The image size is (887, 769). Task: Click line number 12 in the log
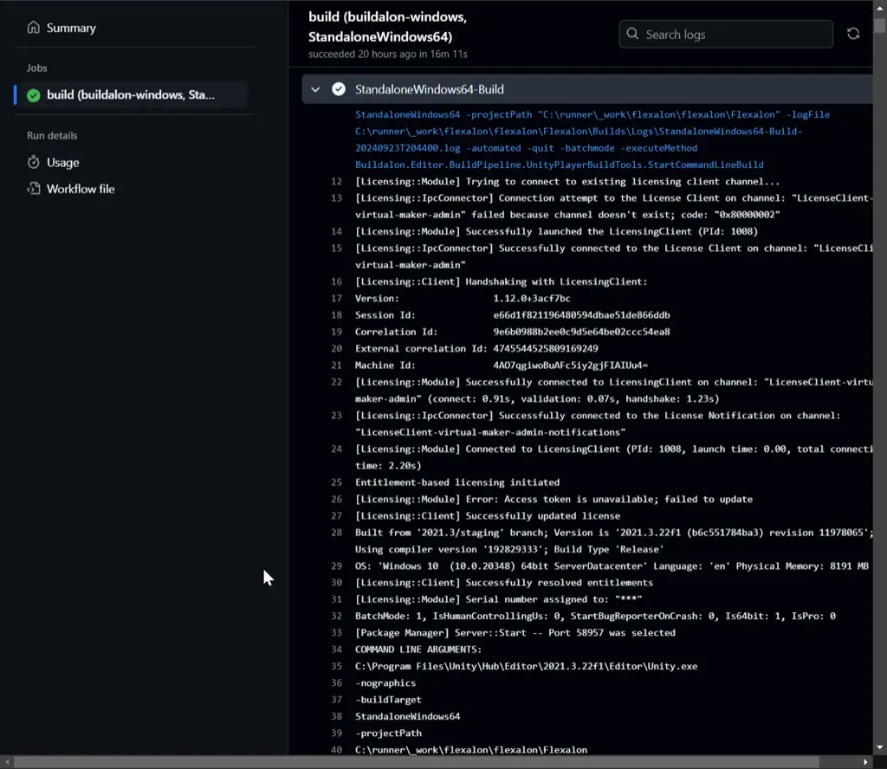coord(336,181)
